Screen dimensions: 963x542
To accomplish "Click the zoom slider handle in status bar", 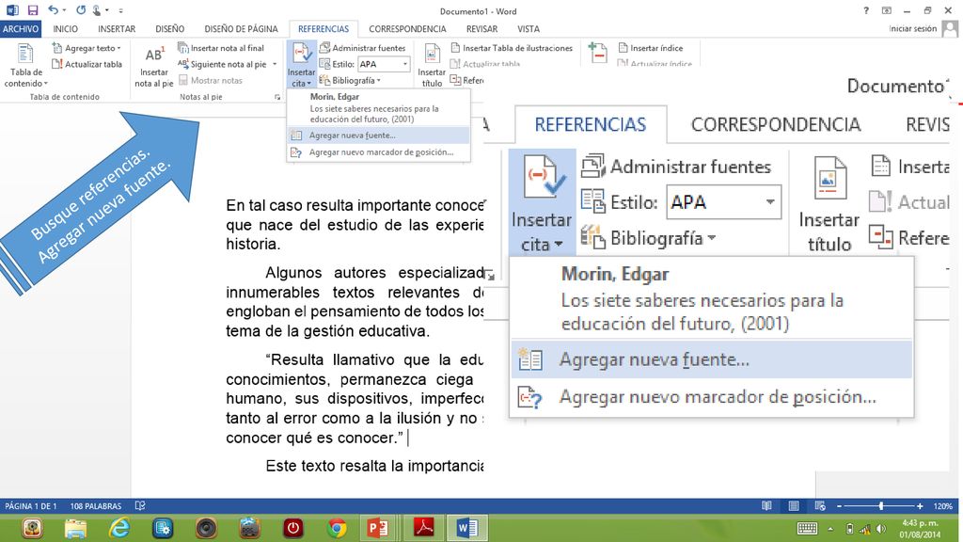I will pos(880,506).
